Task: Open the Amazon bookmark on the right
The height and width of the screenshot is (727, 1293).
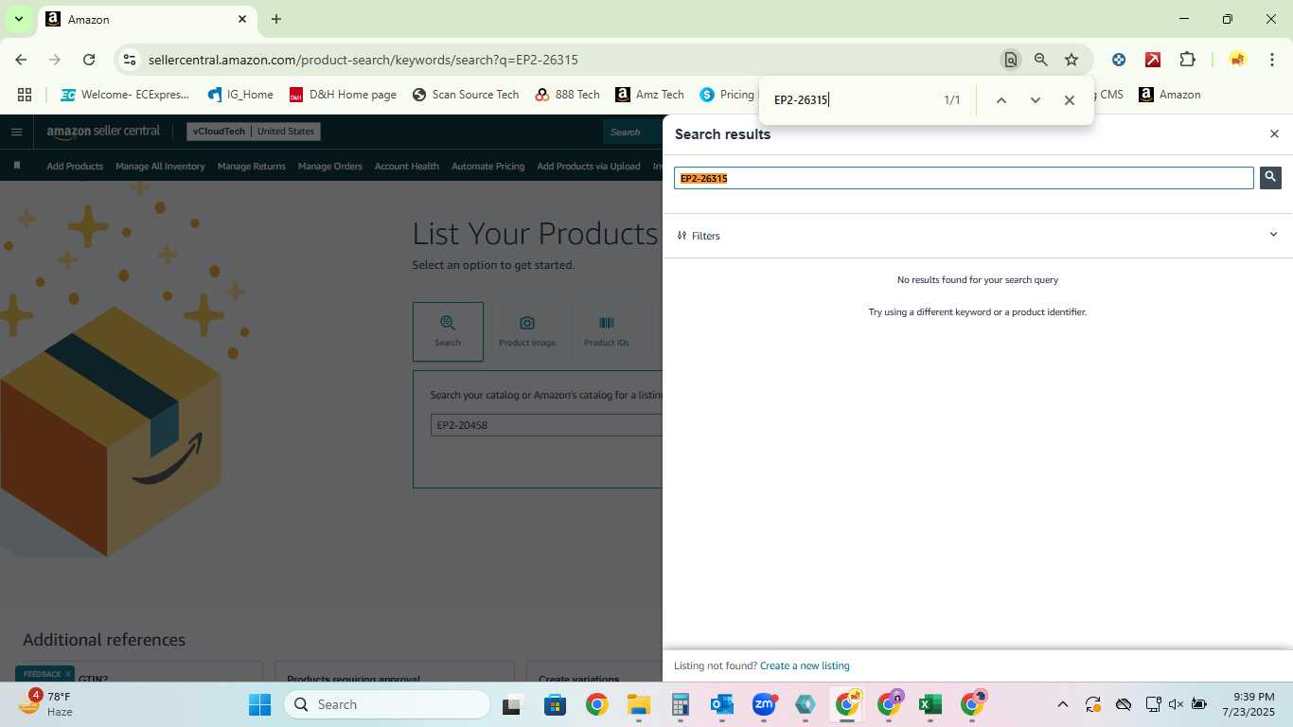Action: [1170, 95]
